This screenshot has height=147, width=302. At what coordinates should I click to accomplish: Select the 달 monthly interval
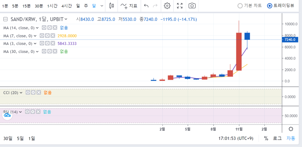(x=94, y=6)
